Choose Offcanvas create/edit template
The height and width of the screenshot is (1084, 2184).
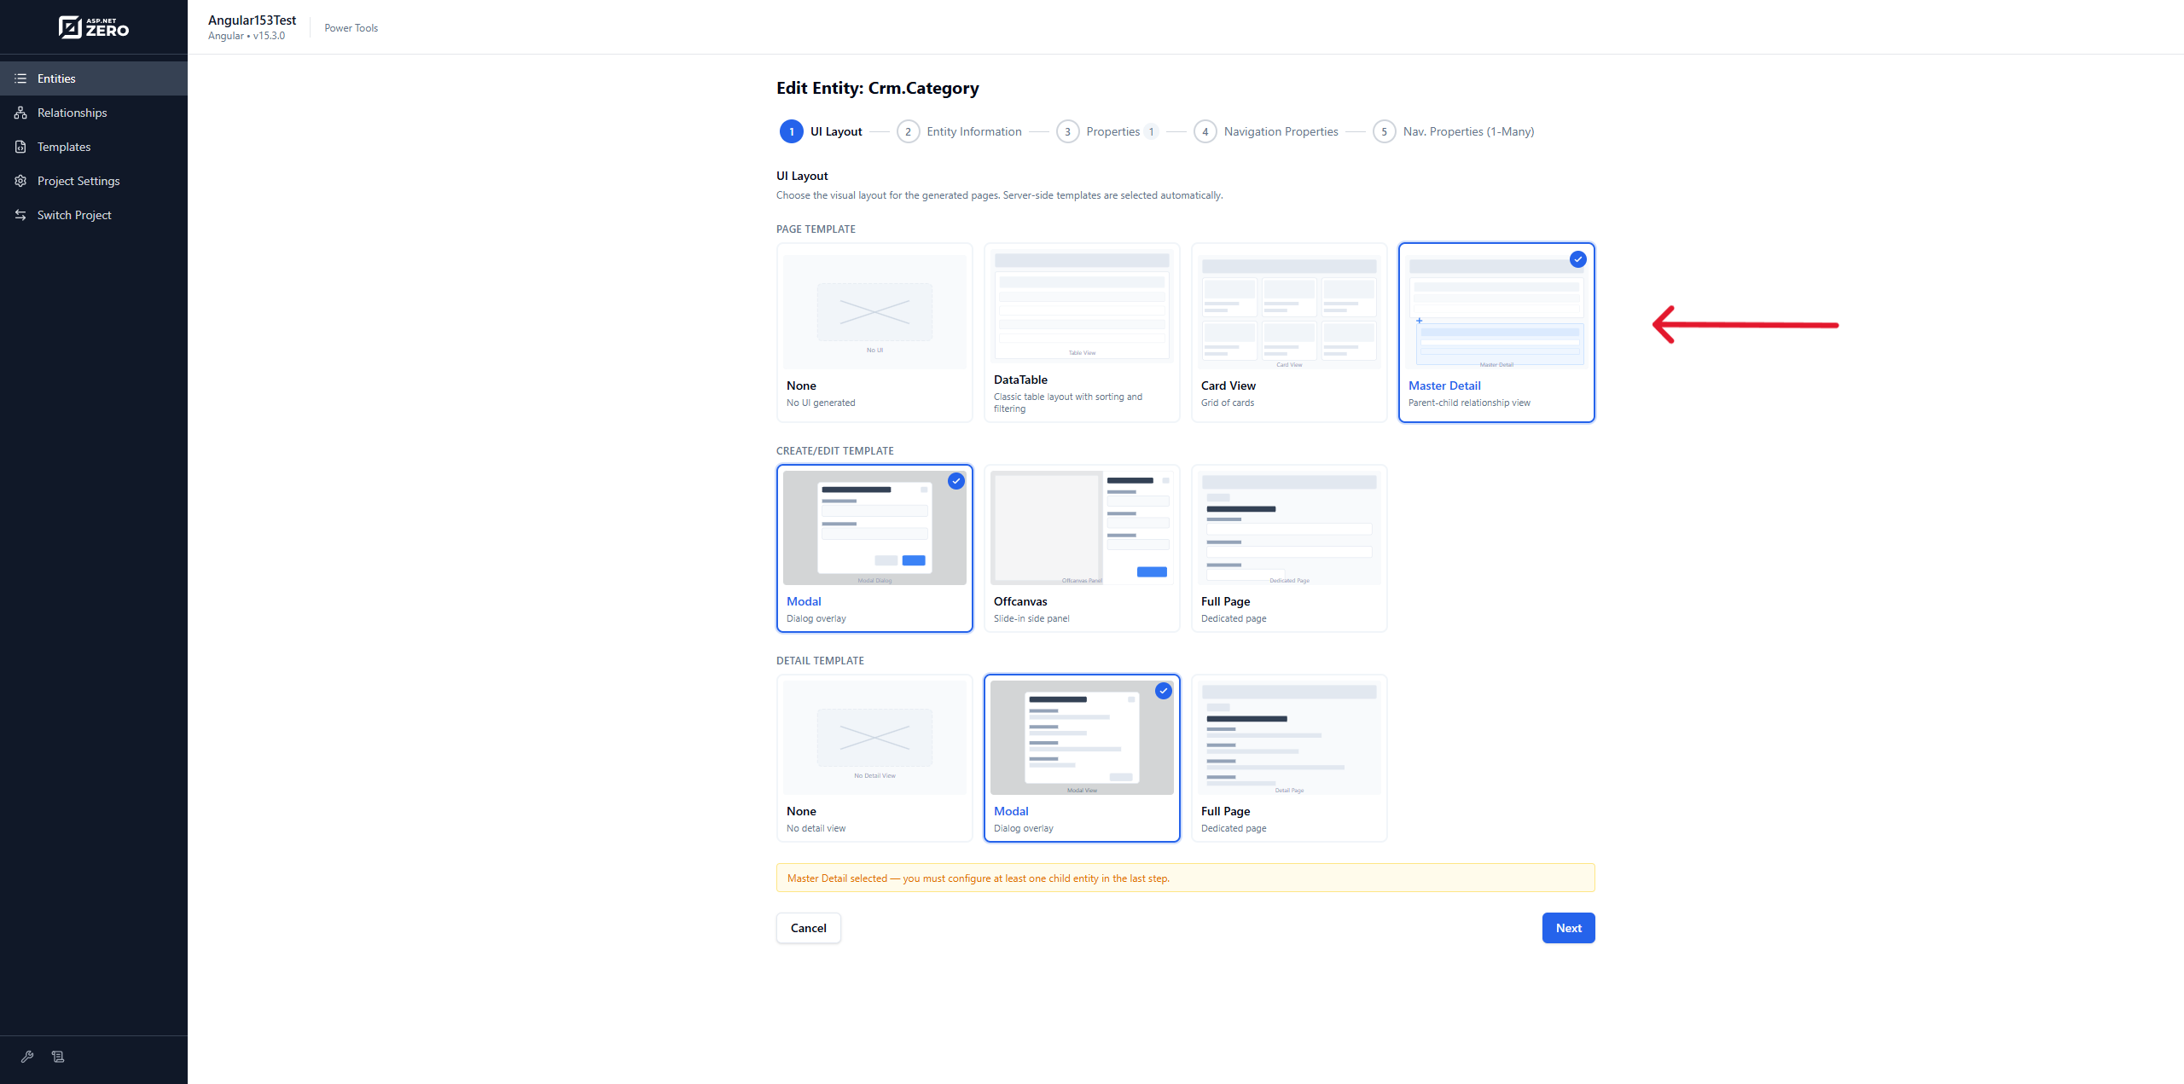[x=1082, y=548]
